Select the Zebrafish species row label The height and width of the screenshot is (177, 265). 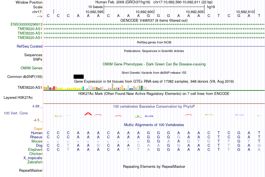tap(35, 162)
